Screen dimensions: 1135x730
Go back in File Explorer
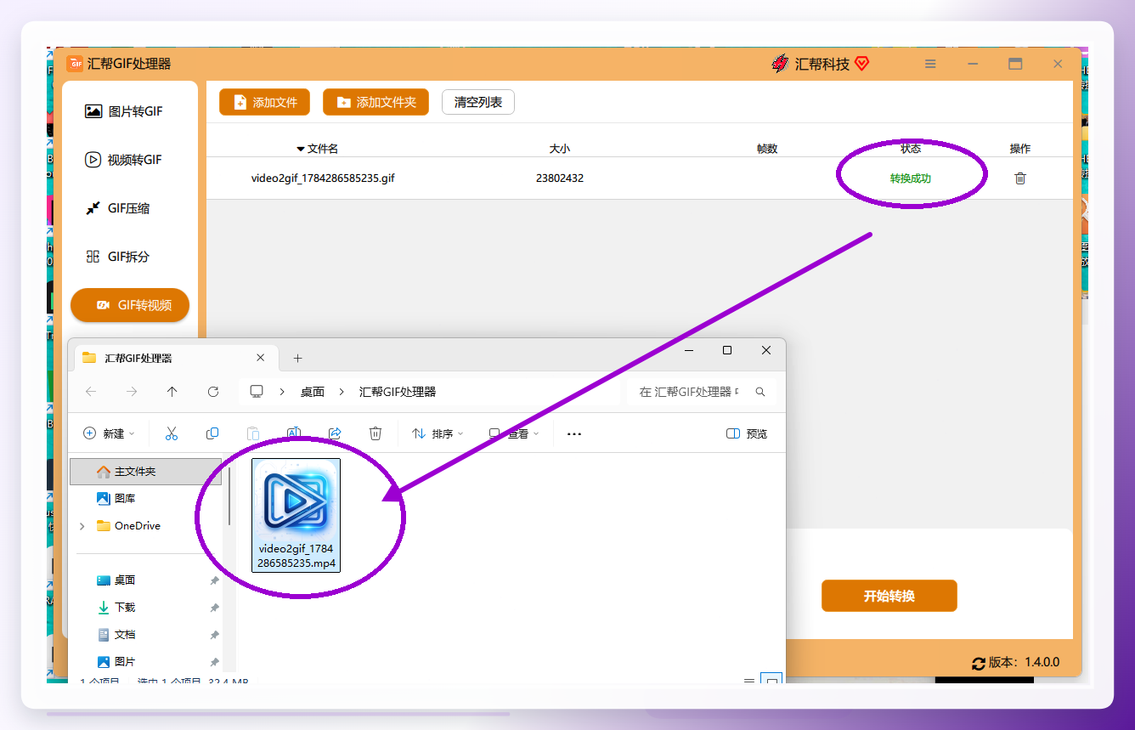click(91, 392)
